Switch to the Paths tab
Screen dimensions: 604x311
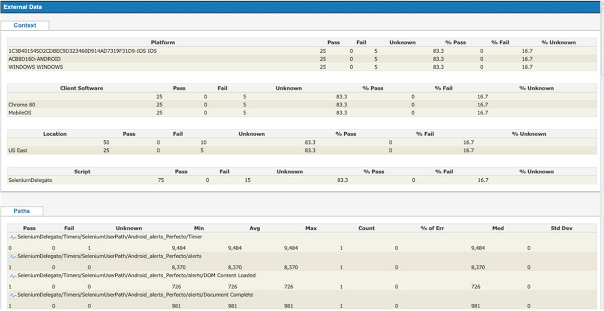[22, 211]
